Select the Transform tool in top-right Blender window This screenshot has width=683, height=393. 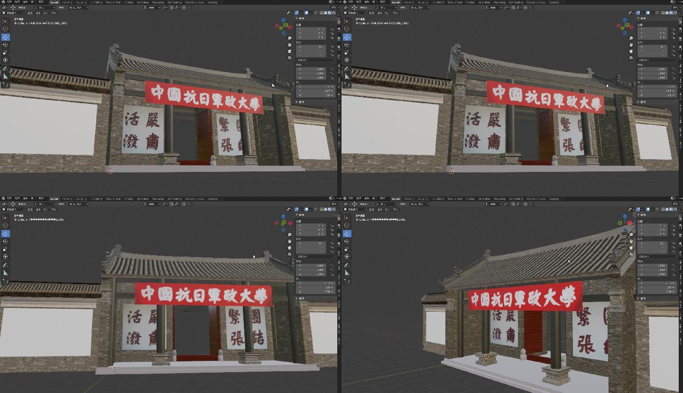click(347, 60)
